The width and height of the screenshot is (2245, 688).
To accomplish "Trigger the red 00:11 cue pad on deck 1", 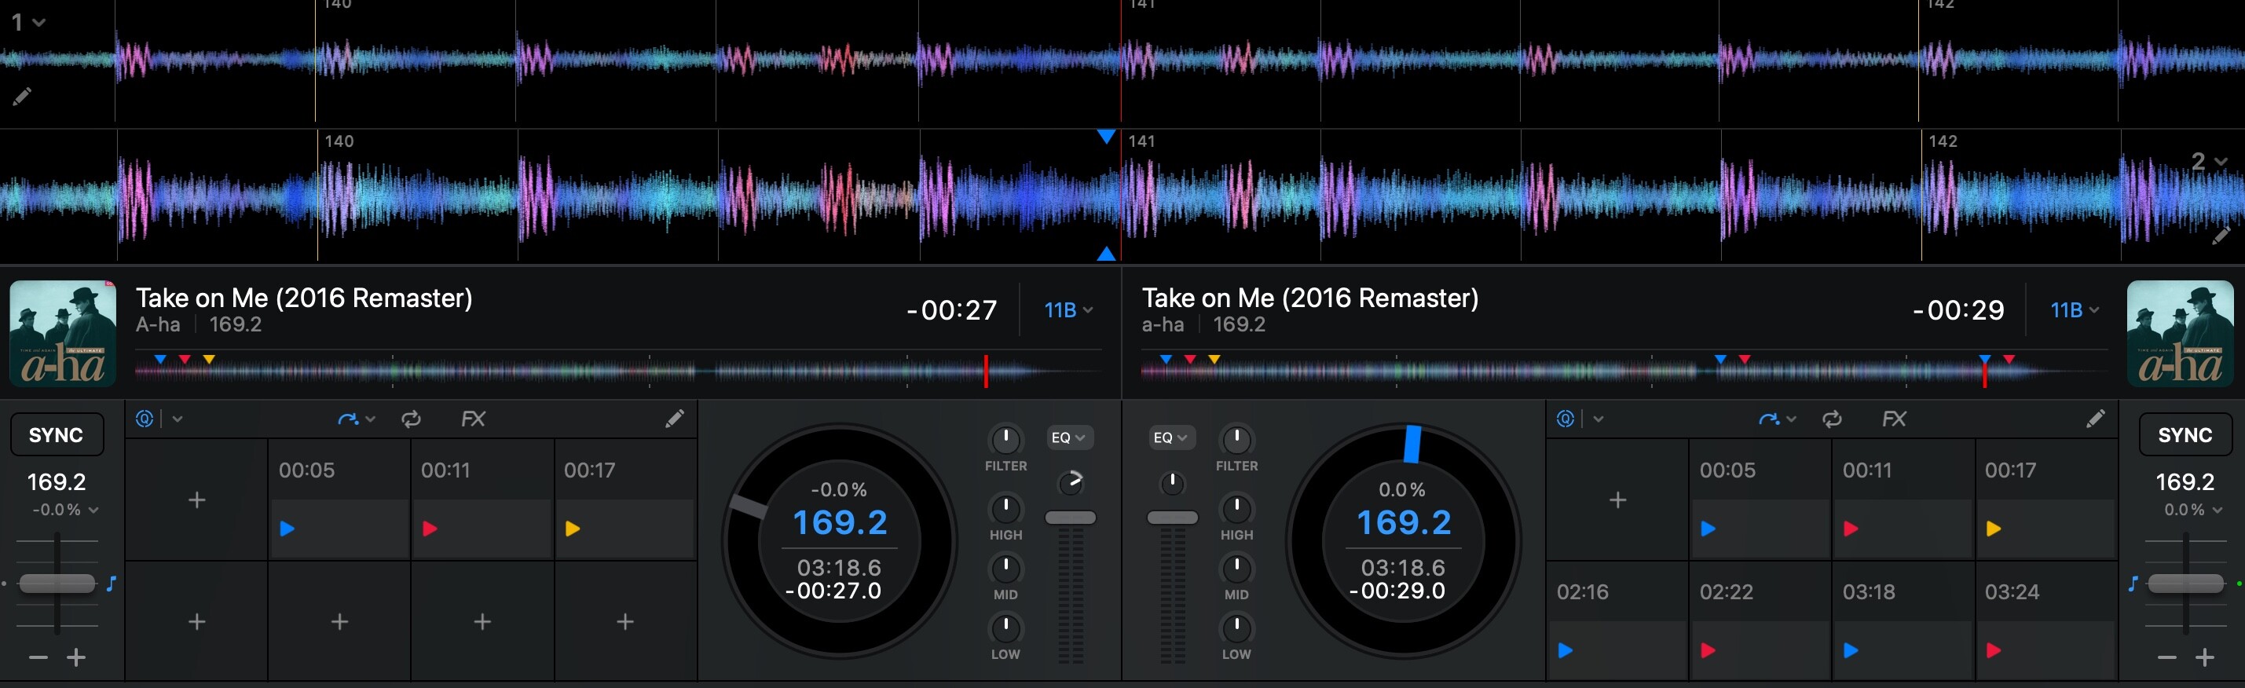I will coord(482,500).
